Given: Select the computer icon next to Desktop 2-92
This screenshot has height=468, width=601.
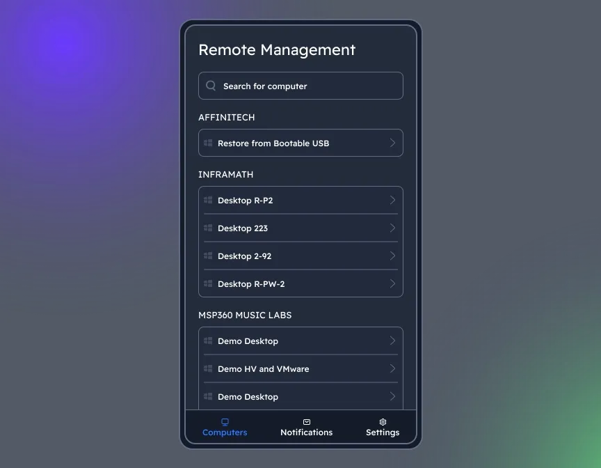Looking at the screenshot, I should coord(208,256).
